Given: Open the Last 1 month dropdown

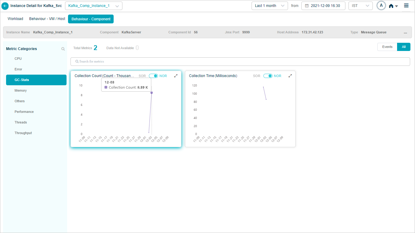Looking at the screenshot, I should [x=269, y=6].
